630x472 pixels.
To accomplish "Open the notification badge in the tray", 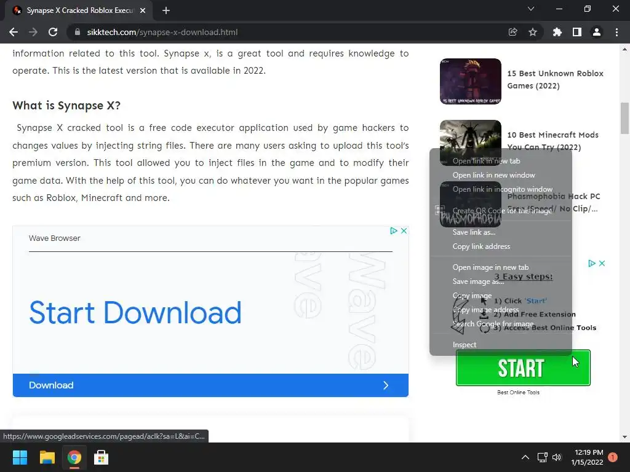I will [613, 457].
